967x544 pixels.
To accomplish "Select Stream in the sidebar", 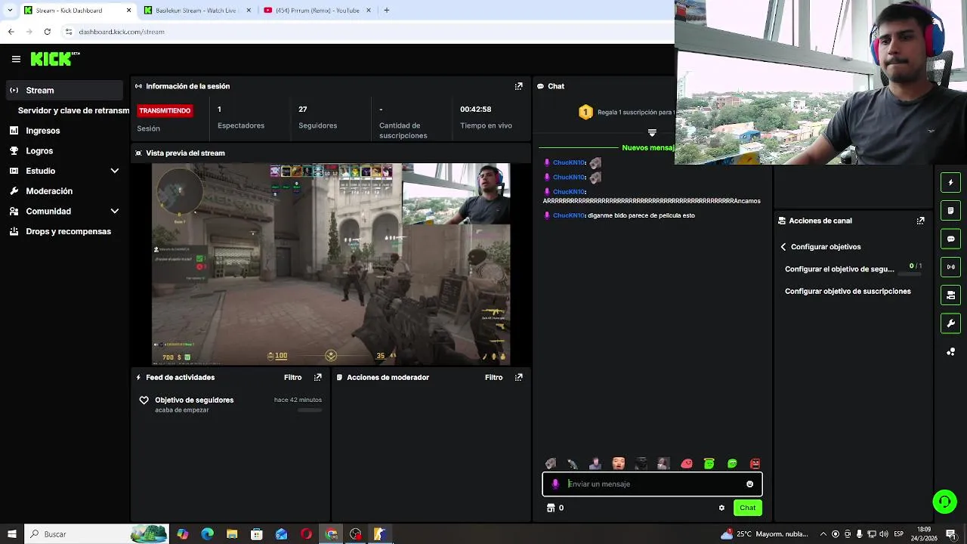I will (64, 90).
